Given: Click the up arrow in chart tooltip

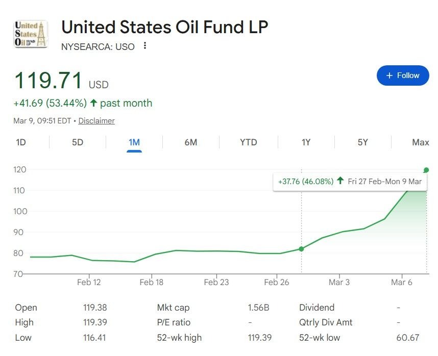Looking at the screenshot, I should [x=340, y=181].
